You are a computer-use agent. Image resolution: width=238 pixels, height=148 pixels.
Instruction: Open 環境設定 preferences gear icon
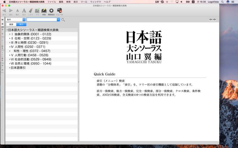(x=51, y=11)
